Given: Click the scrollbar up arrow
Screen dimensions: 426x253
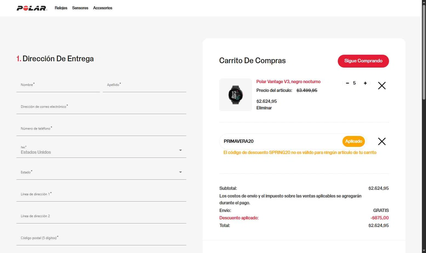Looking at the screenshot, I should [x=424, y=2].
